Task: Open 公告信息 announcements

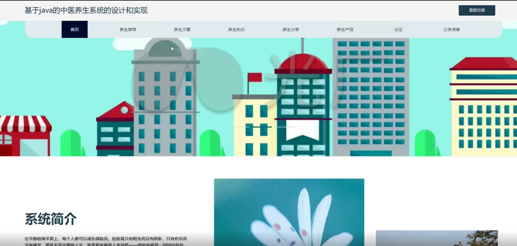Action: click(451, 29)
